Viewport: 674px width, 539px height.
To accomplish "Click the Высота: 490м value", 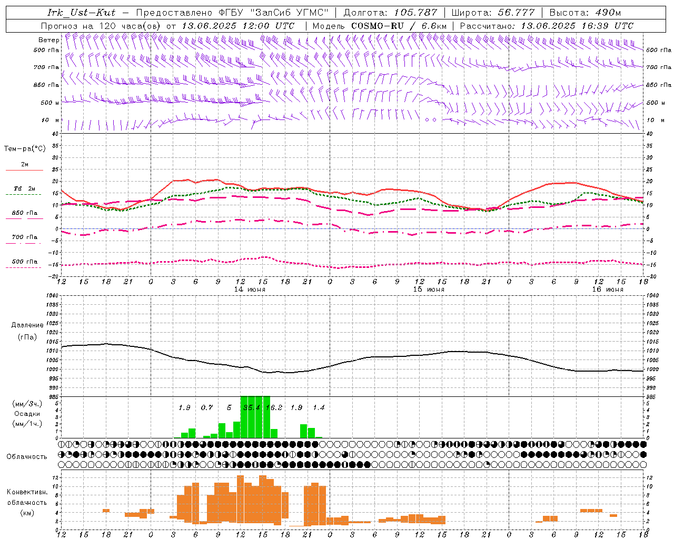I will coord(585,13).
